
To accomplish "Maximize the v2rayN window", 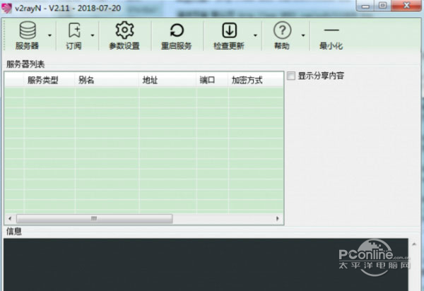I will pyautogui.click(x=382, y=6).
